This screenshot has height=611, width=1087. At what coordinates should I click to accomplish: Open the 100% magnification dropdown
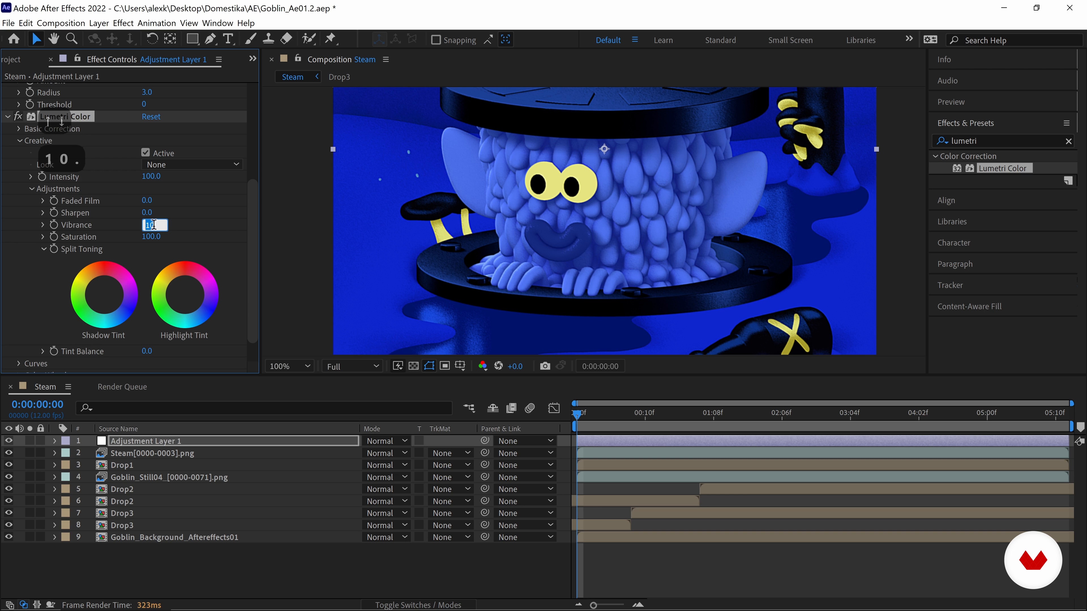coord(290,366)
